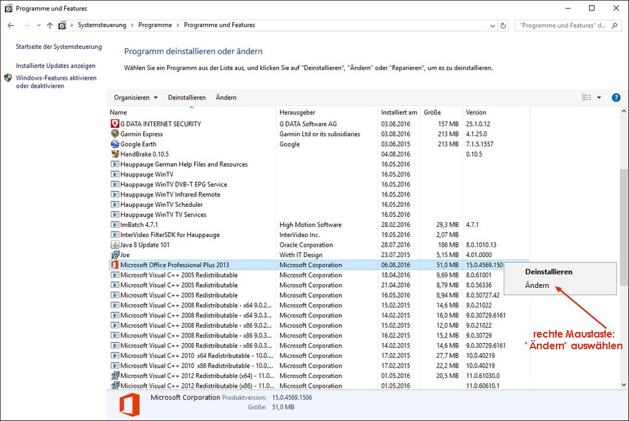Image resolution: width=629 pixels, height=421 pixels.
Task: Open the recent locations dropdown arrow
Action: tap(39, 25)
